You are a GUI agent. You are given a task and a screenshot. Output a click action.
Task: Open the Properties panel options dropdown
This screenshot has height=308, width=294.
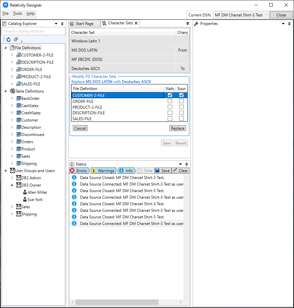coord(283,24)
